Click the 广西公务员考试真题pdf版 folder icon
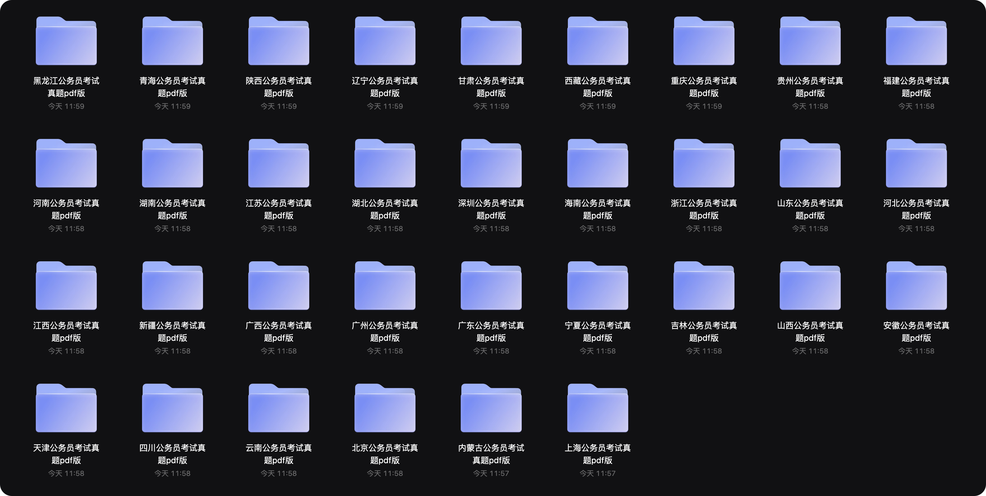This screenshot has height=496, width=986. coord(279,286)
